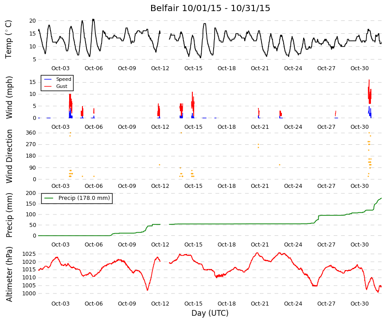Click the Gust legend label
This screenshot has height=322, width=386.
(62, 86)
